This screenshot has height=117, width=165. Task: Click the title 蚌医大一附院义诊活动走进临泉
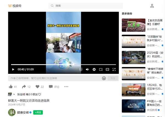[x=29, y=101]
